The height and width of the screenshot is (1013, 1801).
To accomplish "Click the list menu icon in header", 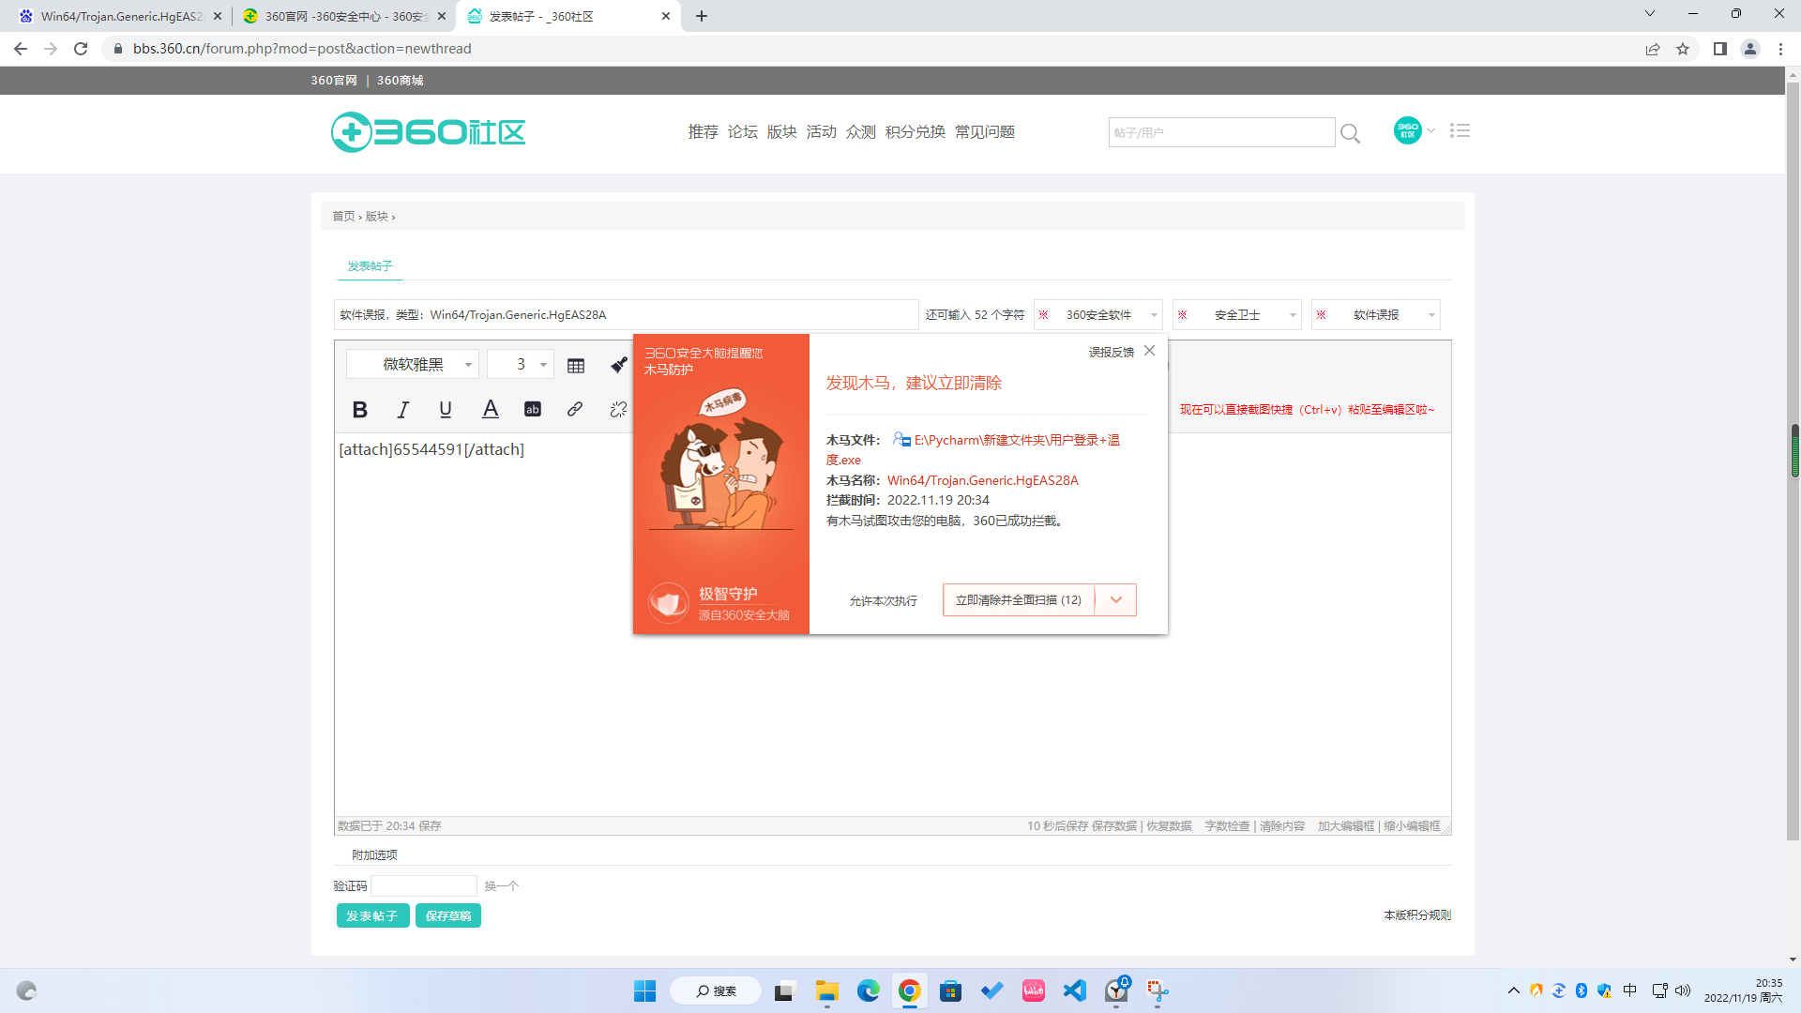I will (x=1460, y=130).
